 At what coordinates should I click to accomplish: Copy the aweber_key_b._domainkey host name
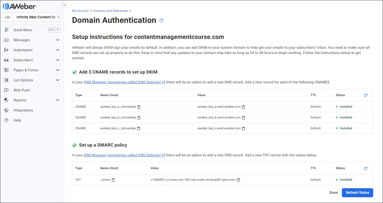[x=139, y=118]
